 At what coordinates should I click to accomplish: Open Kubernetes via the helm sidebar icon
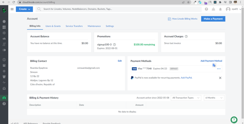[4, 71]
